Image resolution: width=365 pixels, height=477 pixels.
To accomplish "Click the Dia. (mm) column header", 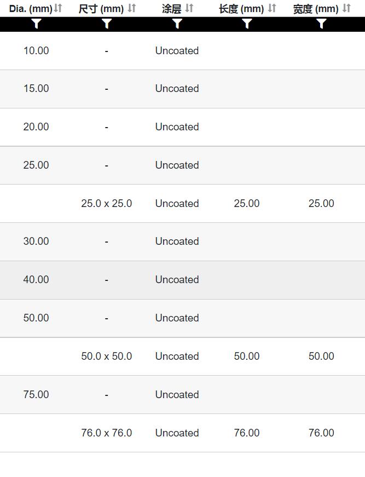I will pos(31,9).
